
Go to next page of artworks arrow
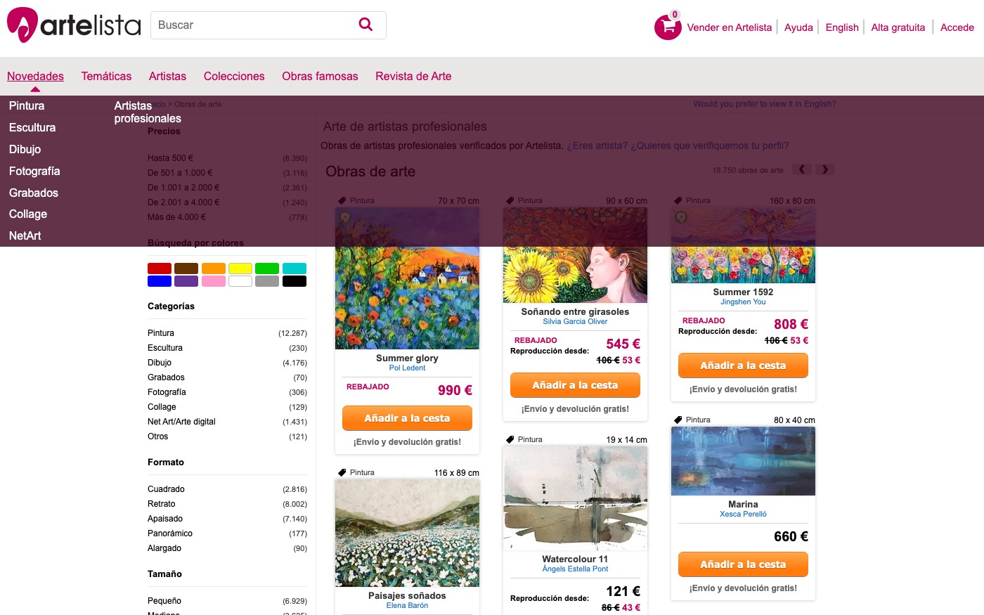pyautogui.click(x=825, y=169)
